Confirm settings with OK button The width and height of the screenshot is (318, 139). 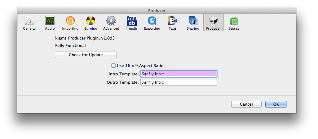276,104
